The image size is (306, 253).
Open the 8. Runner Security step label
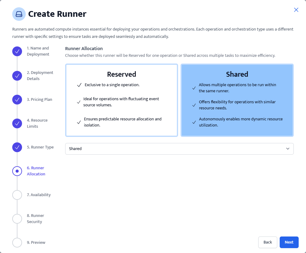pos(35,219)
